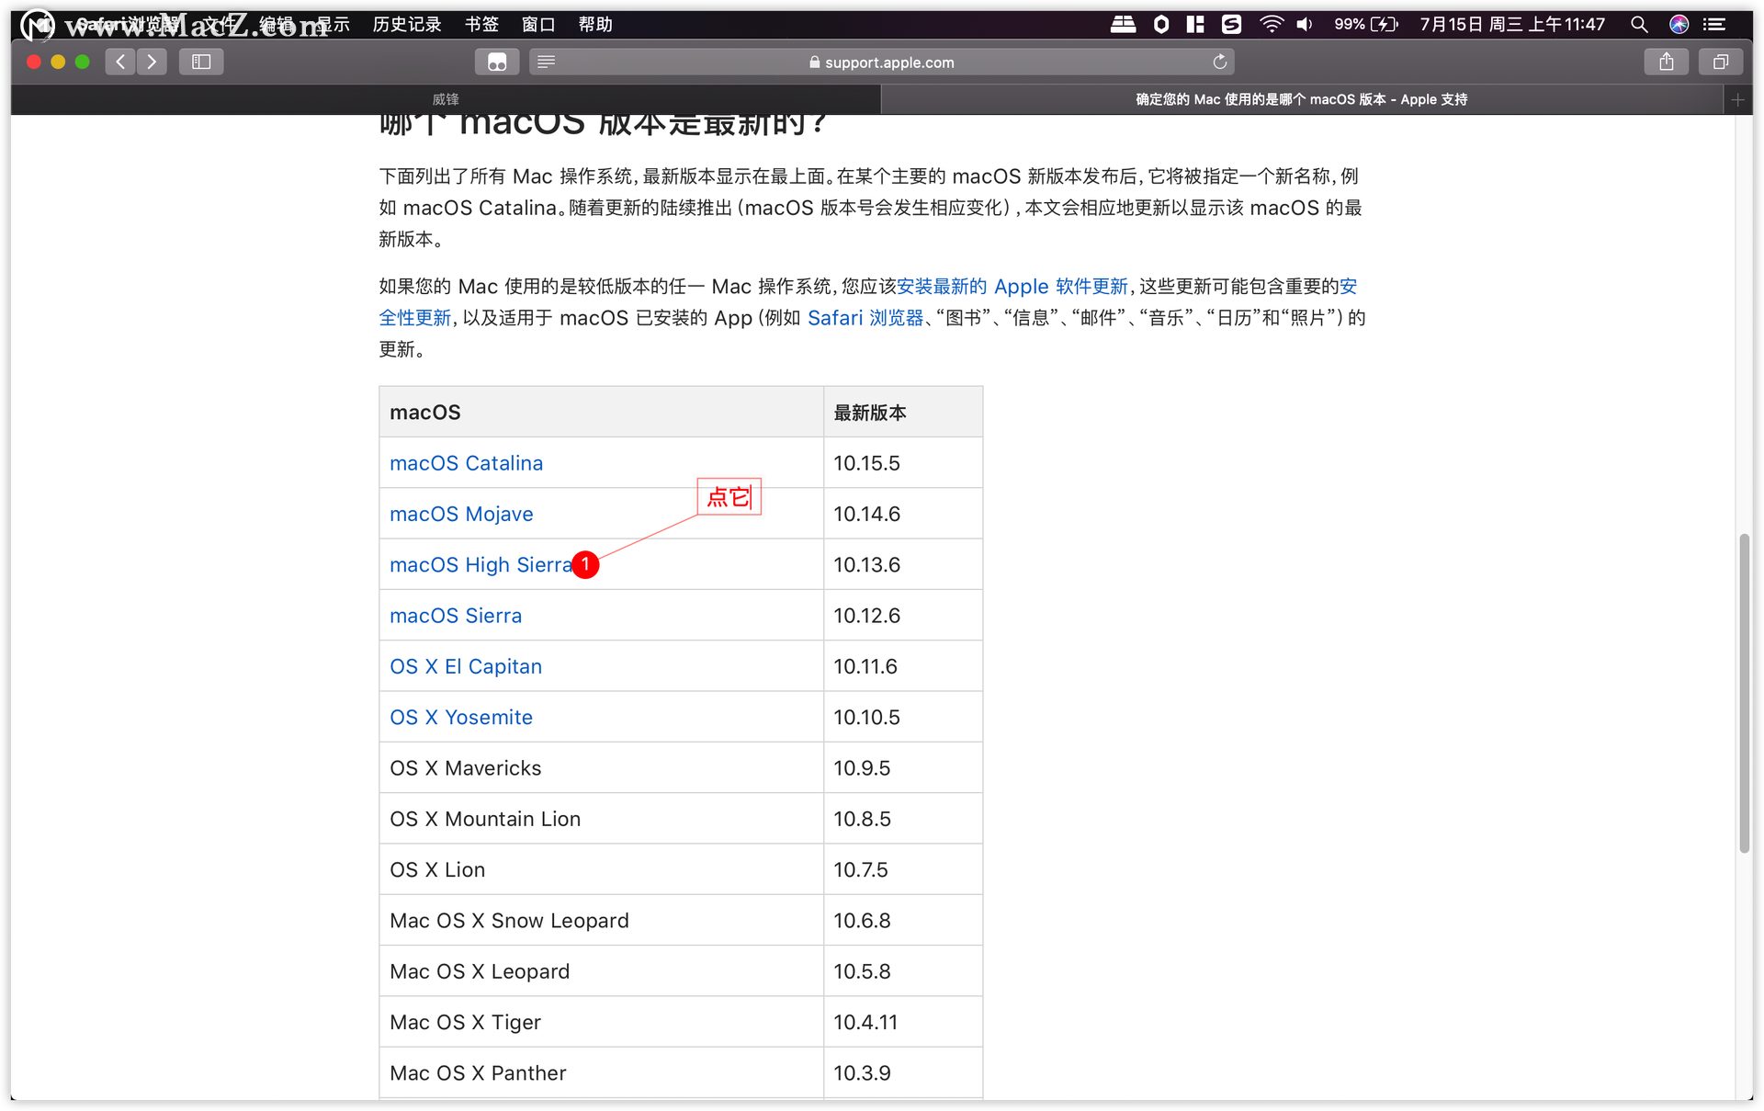Image resolution: width=1764 pixels, height=1111 pixels.
Task: Click the 10.9.5 version cell
Action: pyautogui.click(x=903, y=768)
